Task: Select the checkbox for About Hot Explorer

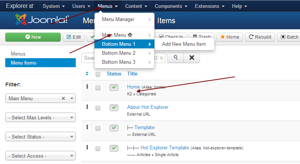Action: [98, 108]
